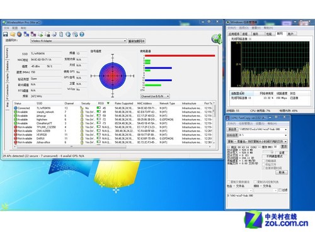Click the RSSI column sort arrow
The width and height of the screenshot is (315, 236).
click(108, 103)
